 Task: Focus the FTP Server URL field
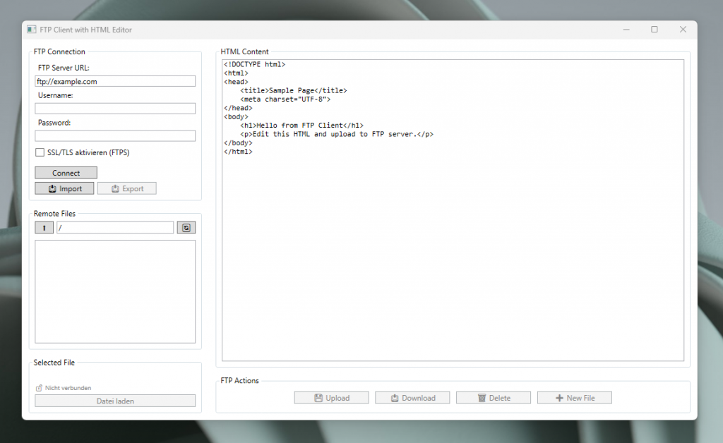115,81
